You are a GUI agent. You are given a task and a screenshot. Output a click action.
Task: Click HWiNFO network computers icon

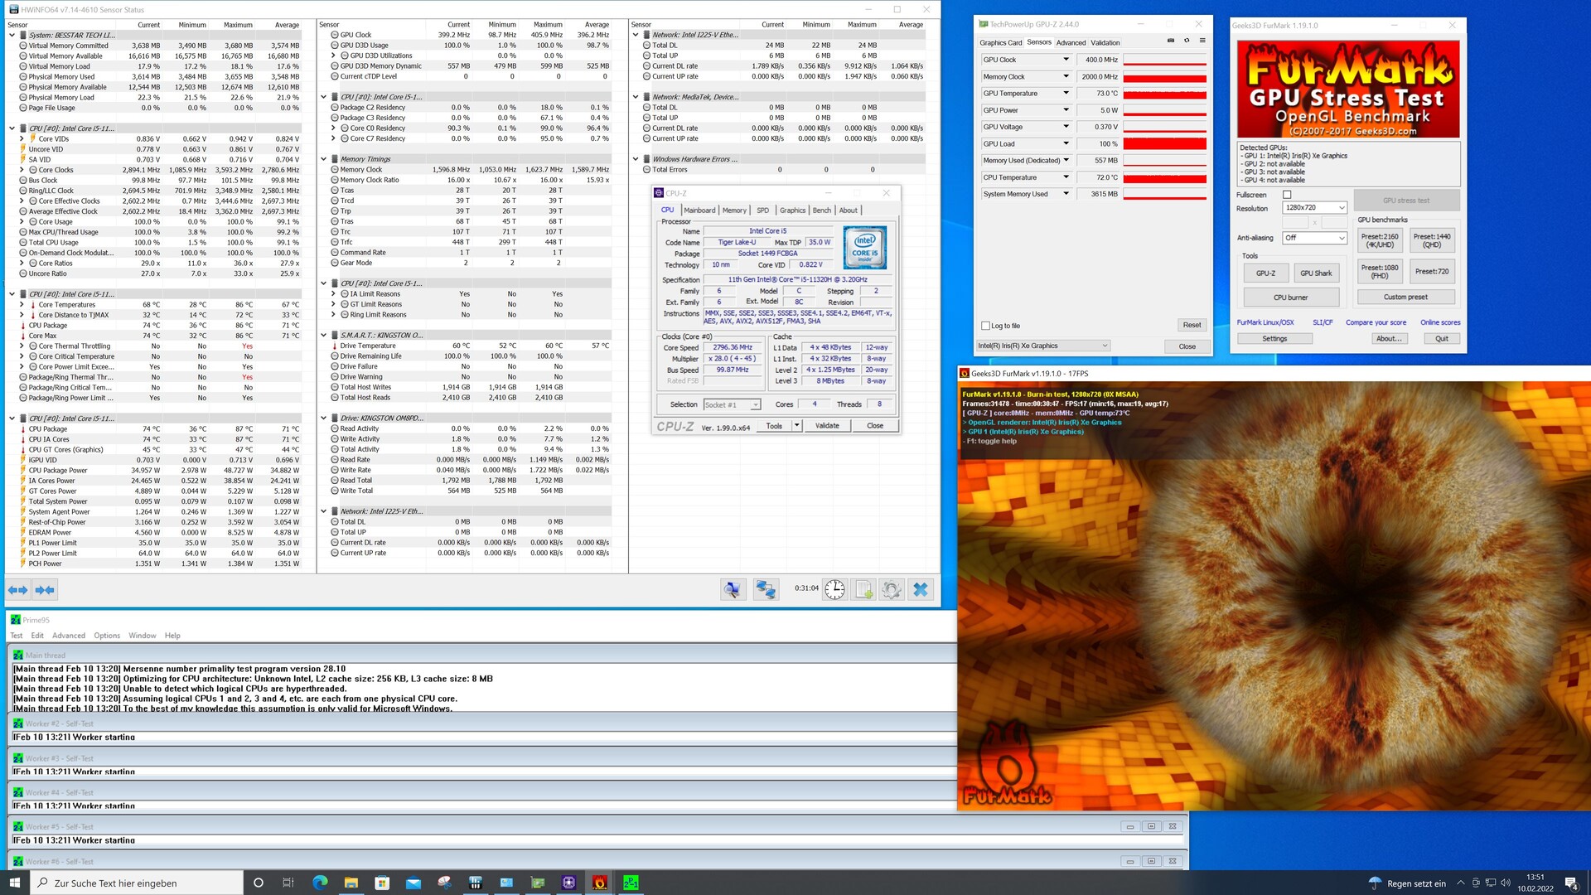[766, 589]
